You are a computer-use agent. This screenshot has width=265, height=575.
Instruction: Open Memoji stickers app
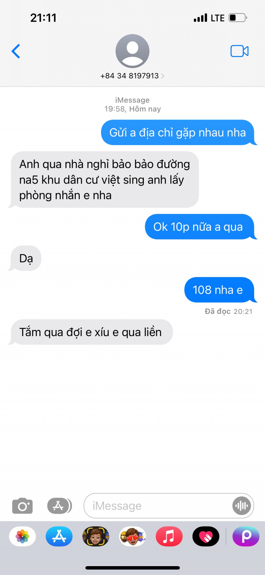pyautogui.click(x=132, y=536)
